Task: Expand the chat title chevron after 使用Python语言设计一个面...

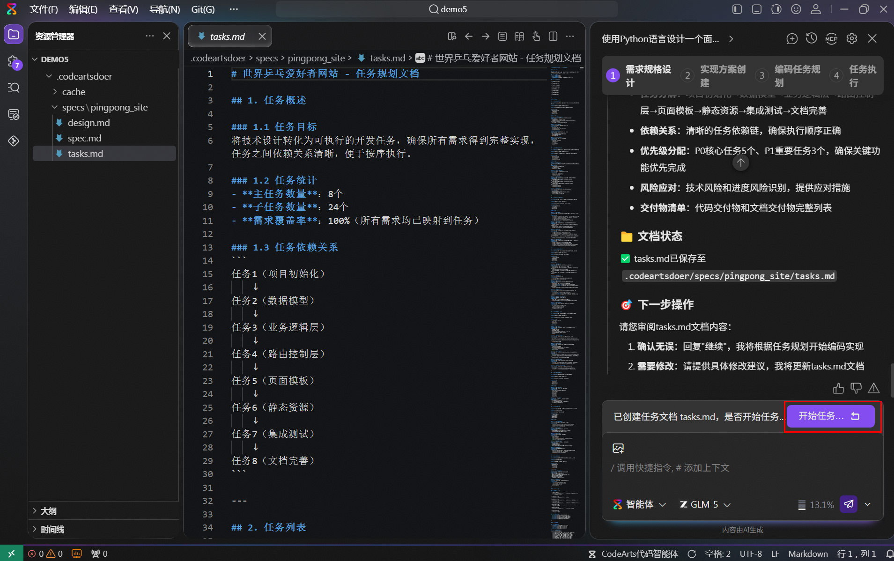Action: point(731,39)
